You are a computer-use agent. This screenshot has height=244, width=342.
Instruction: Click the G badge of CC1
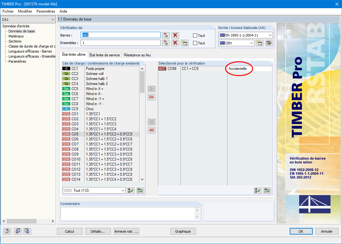66,69
